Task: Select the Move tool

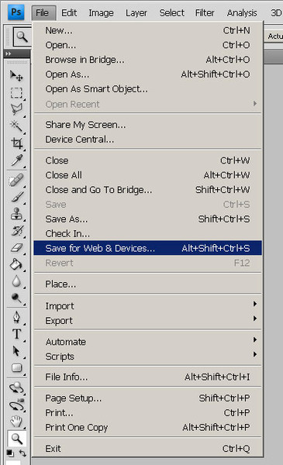Action: [x=16, y=76]
